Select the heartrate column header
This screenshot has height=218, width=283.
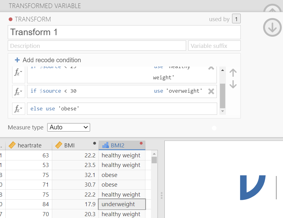coord(29,145)
